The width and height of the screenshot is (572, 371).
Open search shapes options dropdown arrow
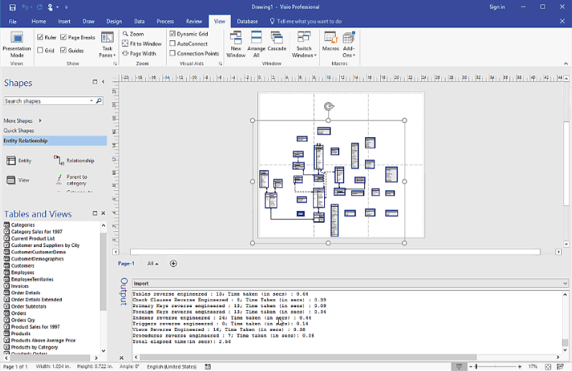tap(91, 101)
